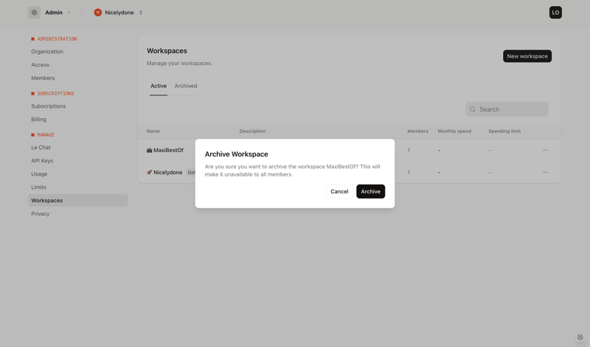
Task: Click the search magnifier icon
Action: pyautogui.click(x=473, y=109)
